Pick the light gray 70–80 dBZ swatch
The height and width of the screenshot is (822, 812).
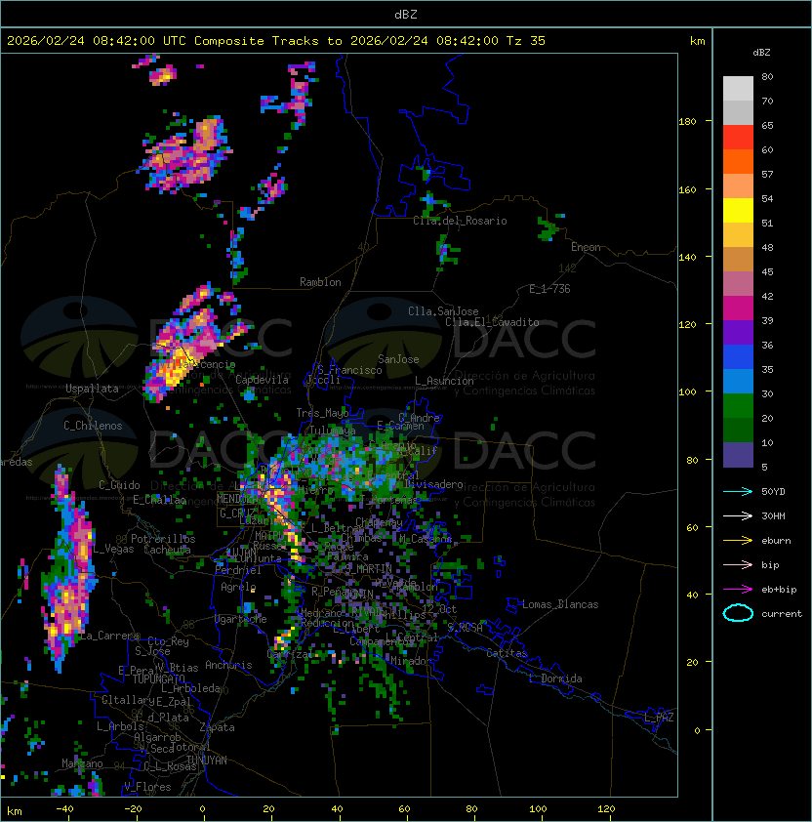click(x=738, y=89)
